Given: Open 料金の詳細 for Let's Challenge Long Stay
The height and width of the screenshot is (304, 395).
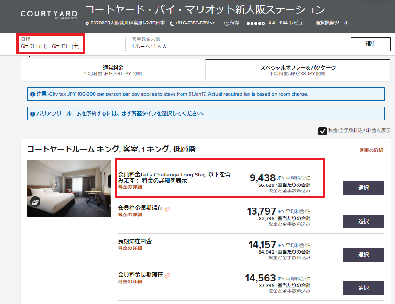Looking at the screenshot, I should tap(130, 187).
